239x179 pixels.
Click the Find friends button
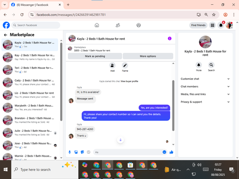(x=198, y=25)
